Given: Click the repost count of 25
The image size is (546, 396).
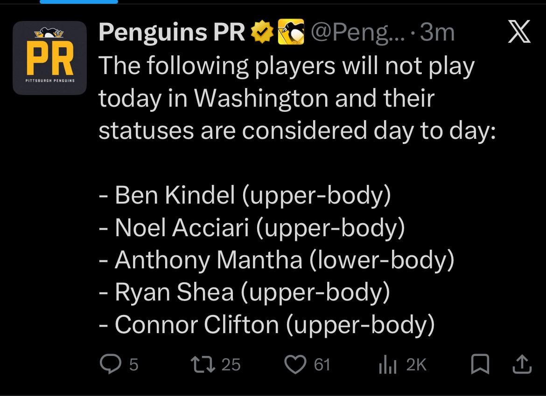Looking at the screenshot, I should [x=231, y=365].
